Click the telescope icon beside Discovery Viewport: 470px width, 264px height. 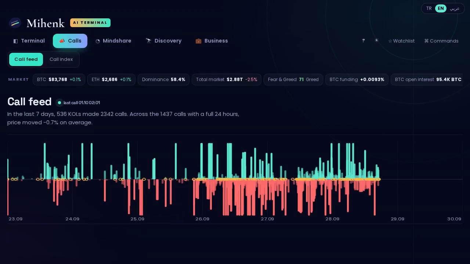point(148,41)
